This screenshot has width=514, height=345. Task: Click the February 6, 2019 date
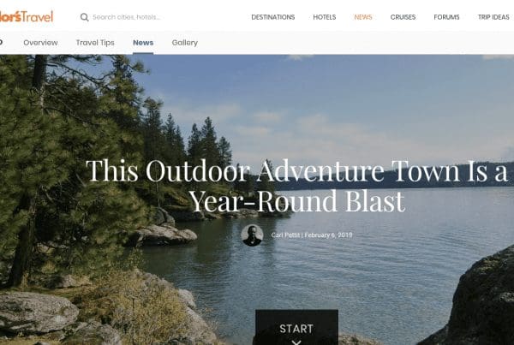coord(328,235)
